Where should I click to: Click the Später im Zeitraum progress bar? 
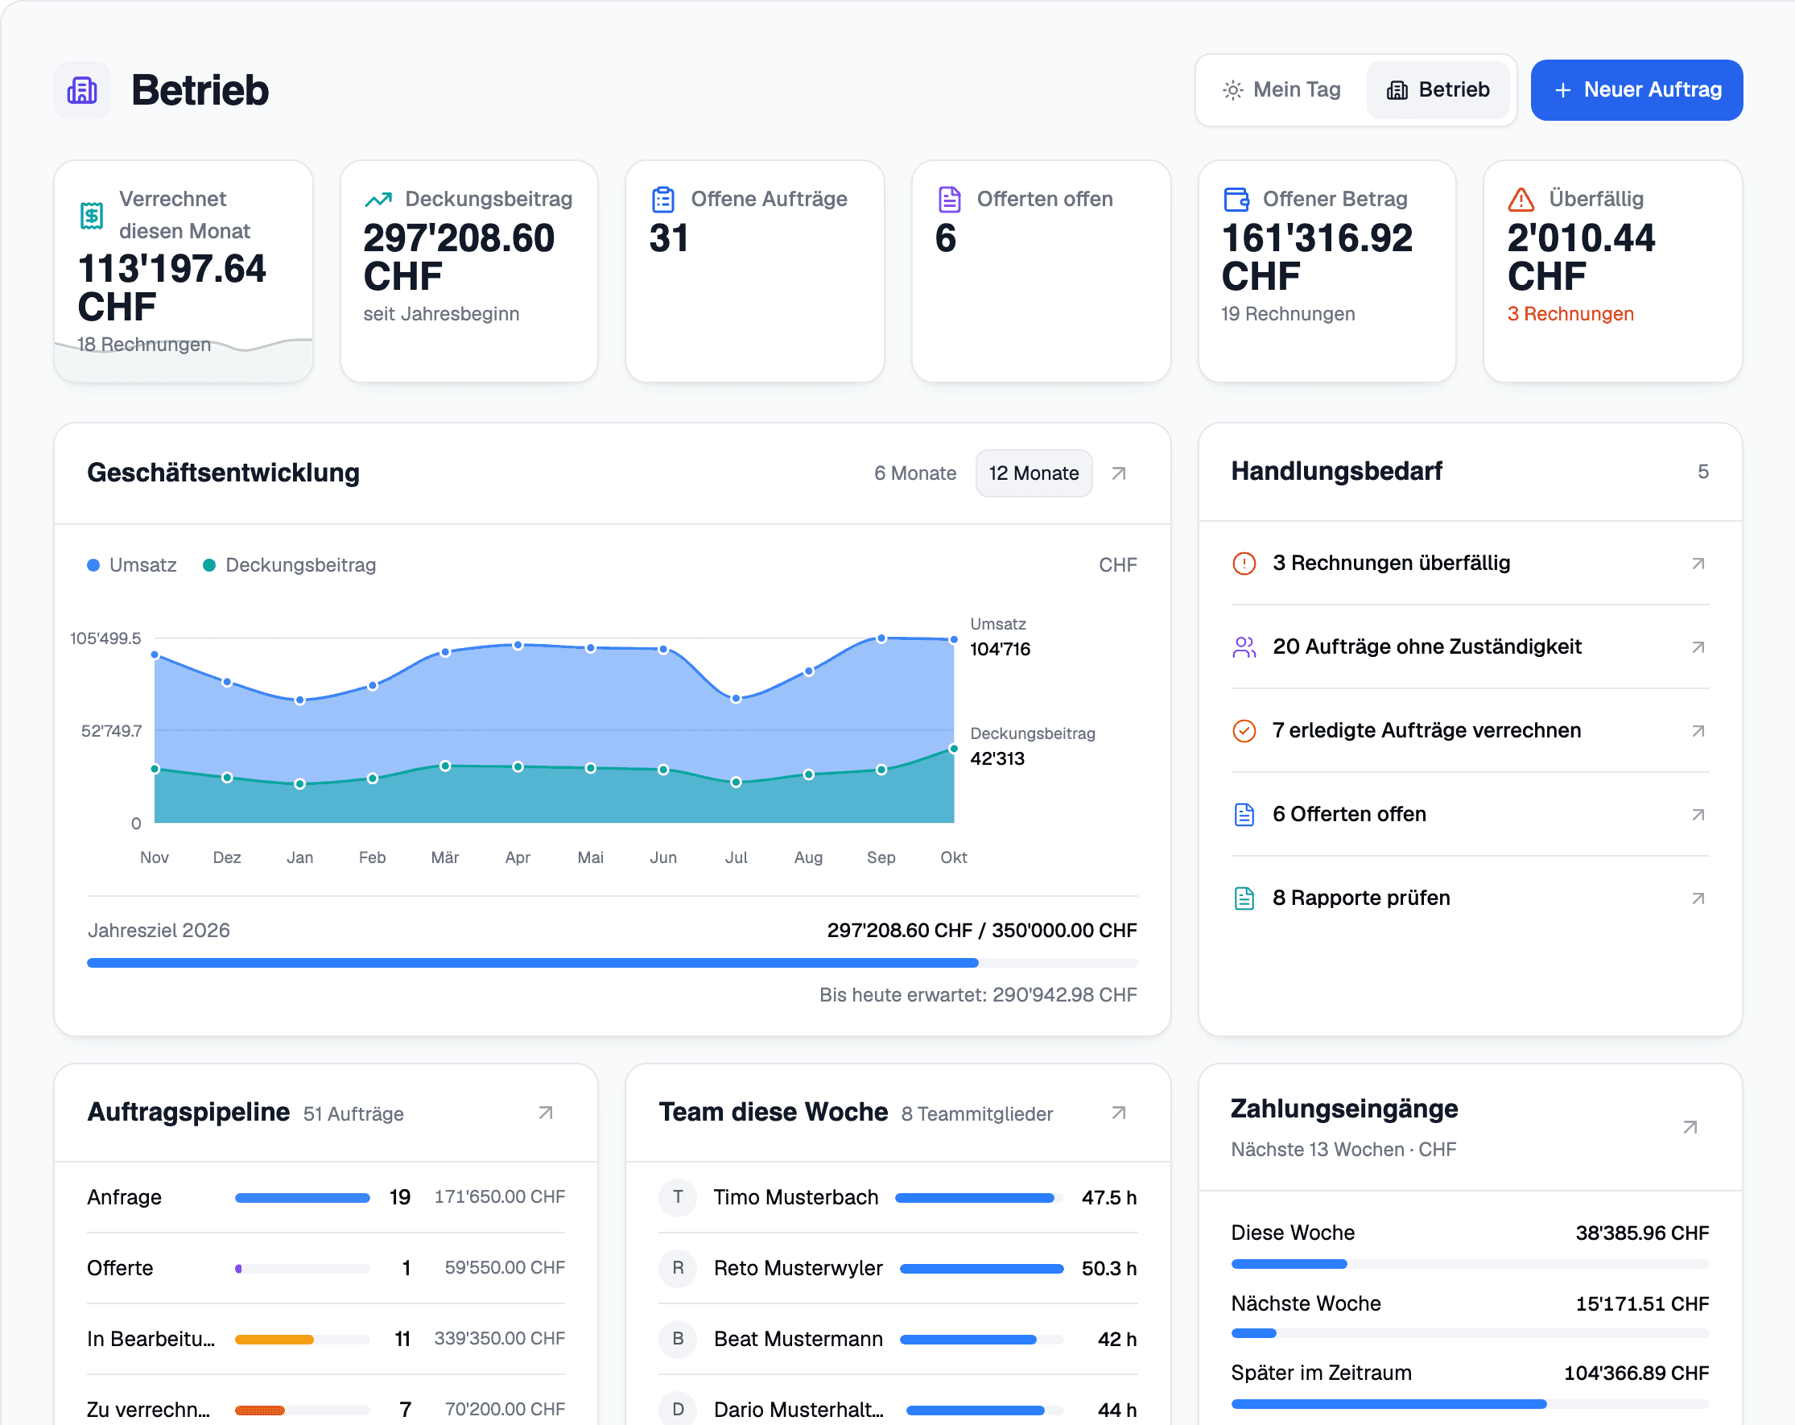point(1470,1404)
